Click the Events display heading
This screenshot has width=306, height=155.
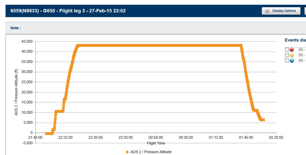coord(295,40)
